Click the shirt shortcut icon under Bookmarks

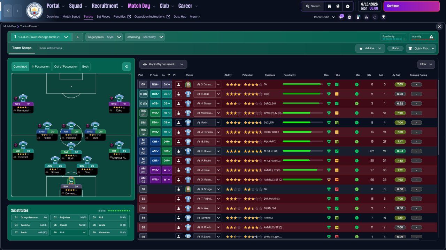coord(349,17)
